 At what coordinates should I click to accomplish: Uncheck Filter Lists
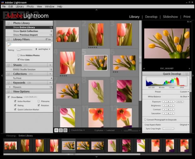(x=18, y=59)
